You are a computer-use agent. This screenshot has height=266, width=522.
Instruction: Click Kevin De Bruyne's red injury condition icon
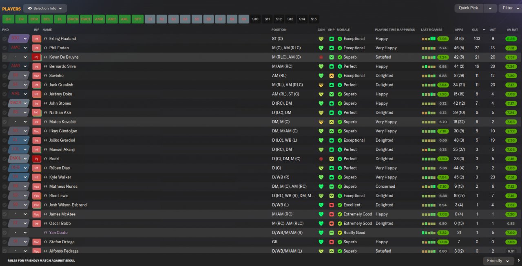pyautogui.click(x=321, y=57)
